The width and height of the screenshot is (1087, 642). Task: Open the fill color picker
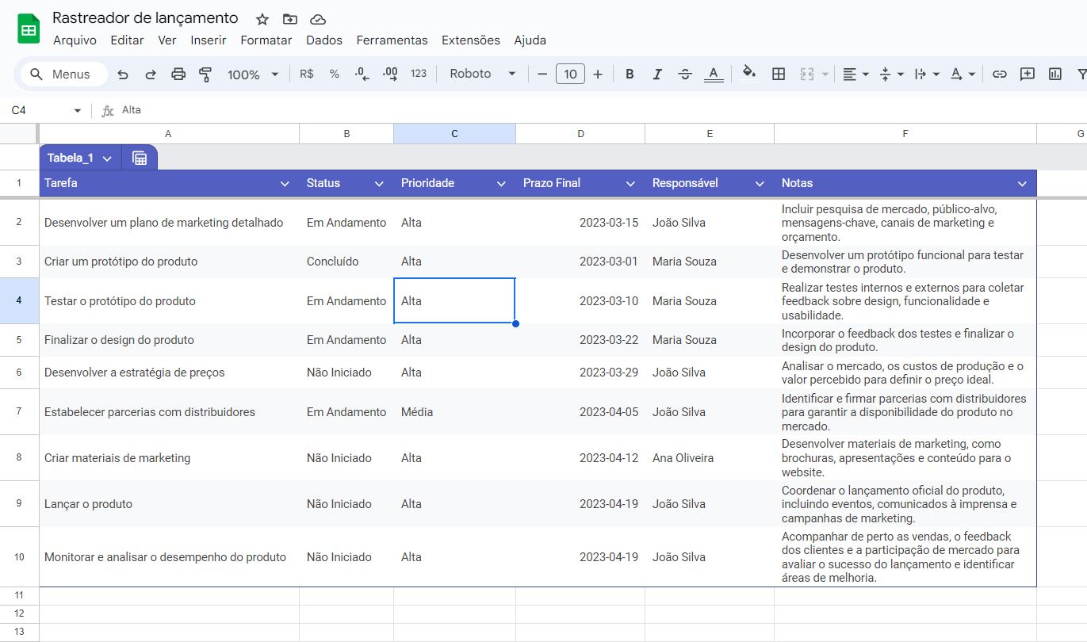tap(748, 74)
